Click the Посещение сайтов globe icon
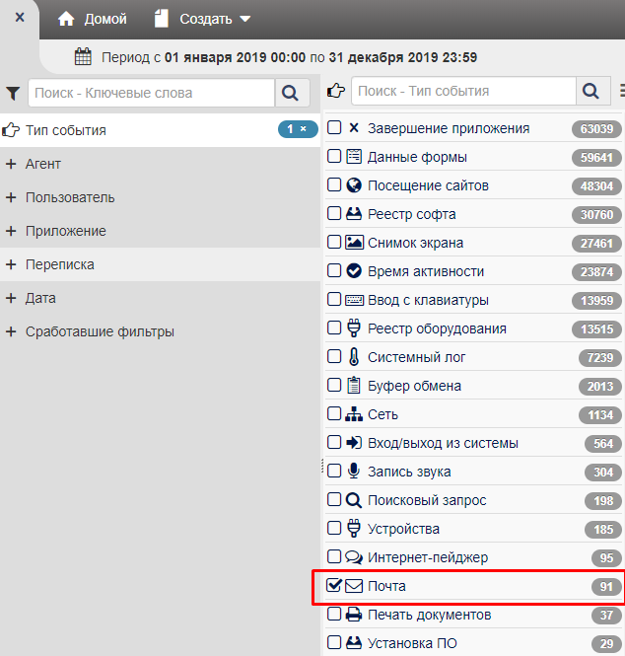This screenshot has height=656, width=625. [x=354, y=184]
